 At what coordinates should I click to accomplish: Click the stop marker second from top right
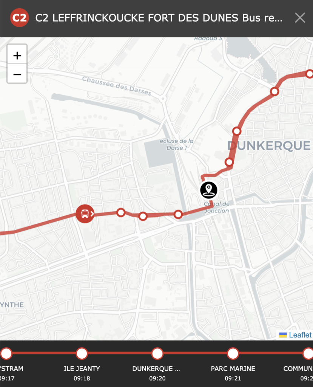pos(274,91)
